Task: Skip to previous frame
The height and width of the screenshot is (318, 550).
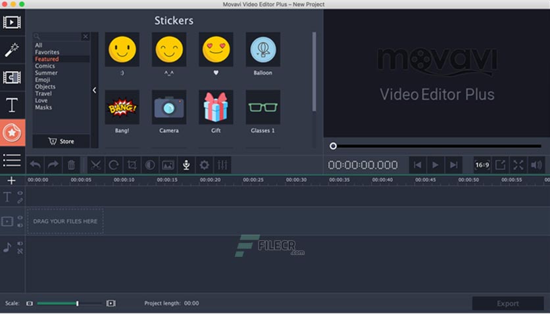Action: point(417,165)
